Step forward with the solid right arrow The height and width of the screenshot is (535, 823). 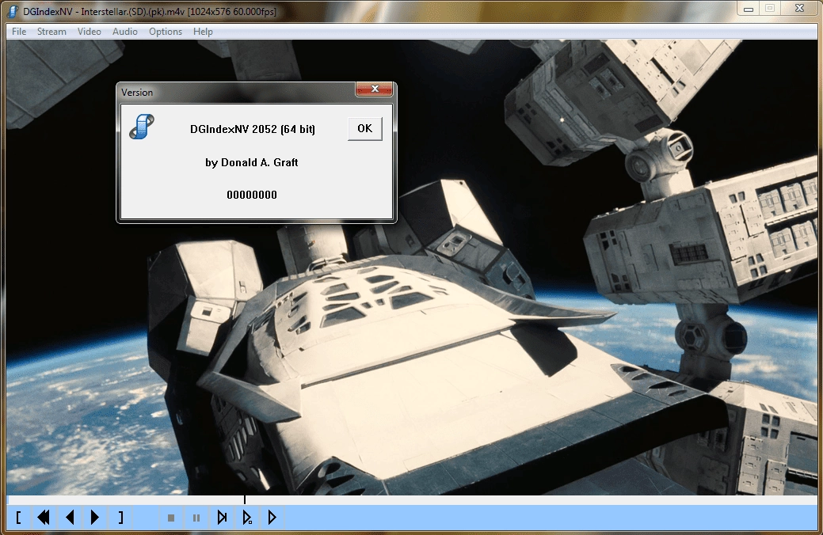point(94,518)
